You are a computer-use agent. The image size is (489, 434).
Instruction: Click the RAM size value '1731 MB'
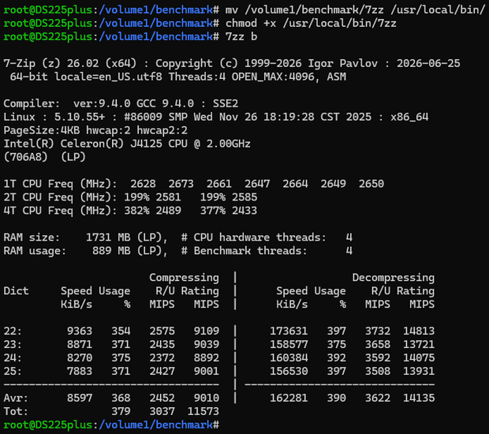tap(108, 238)
